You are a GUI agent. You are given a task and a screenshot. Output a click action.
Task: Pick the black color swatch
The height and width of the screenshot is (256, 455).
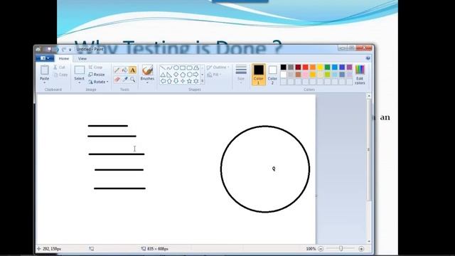point(284,68)
